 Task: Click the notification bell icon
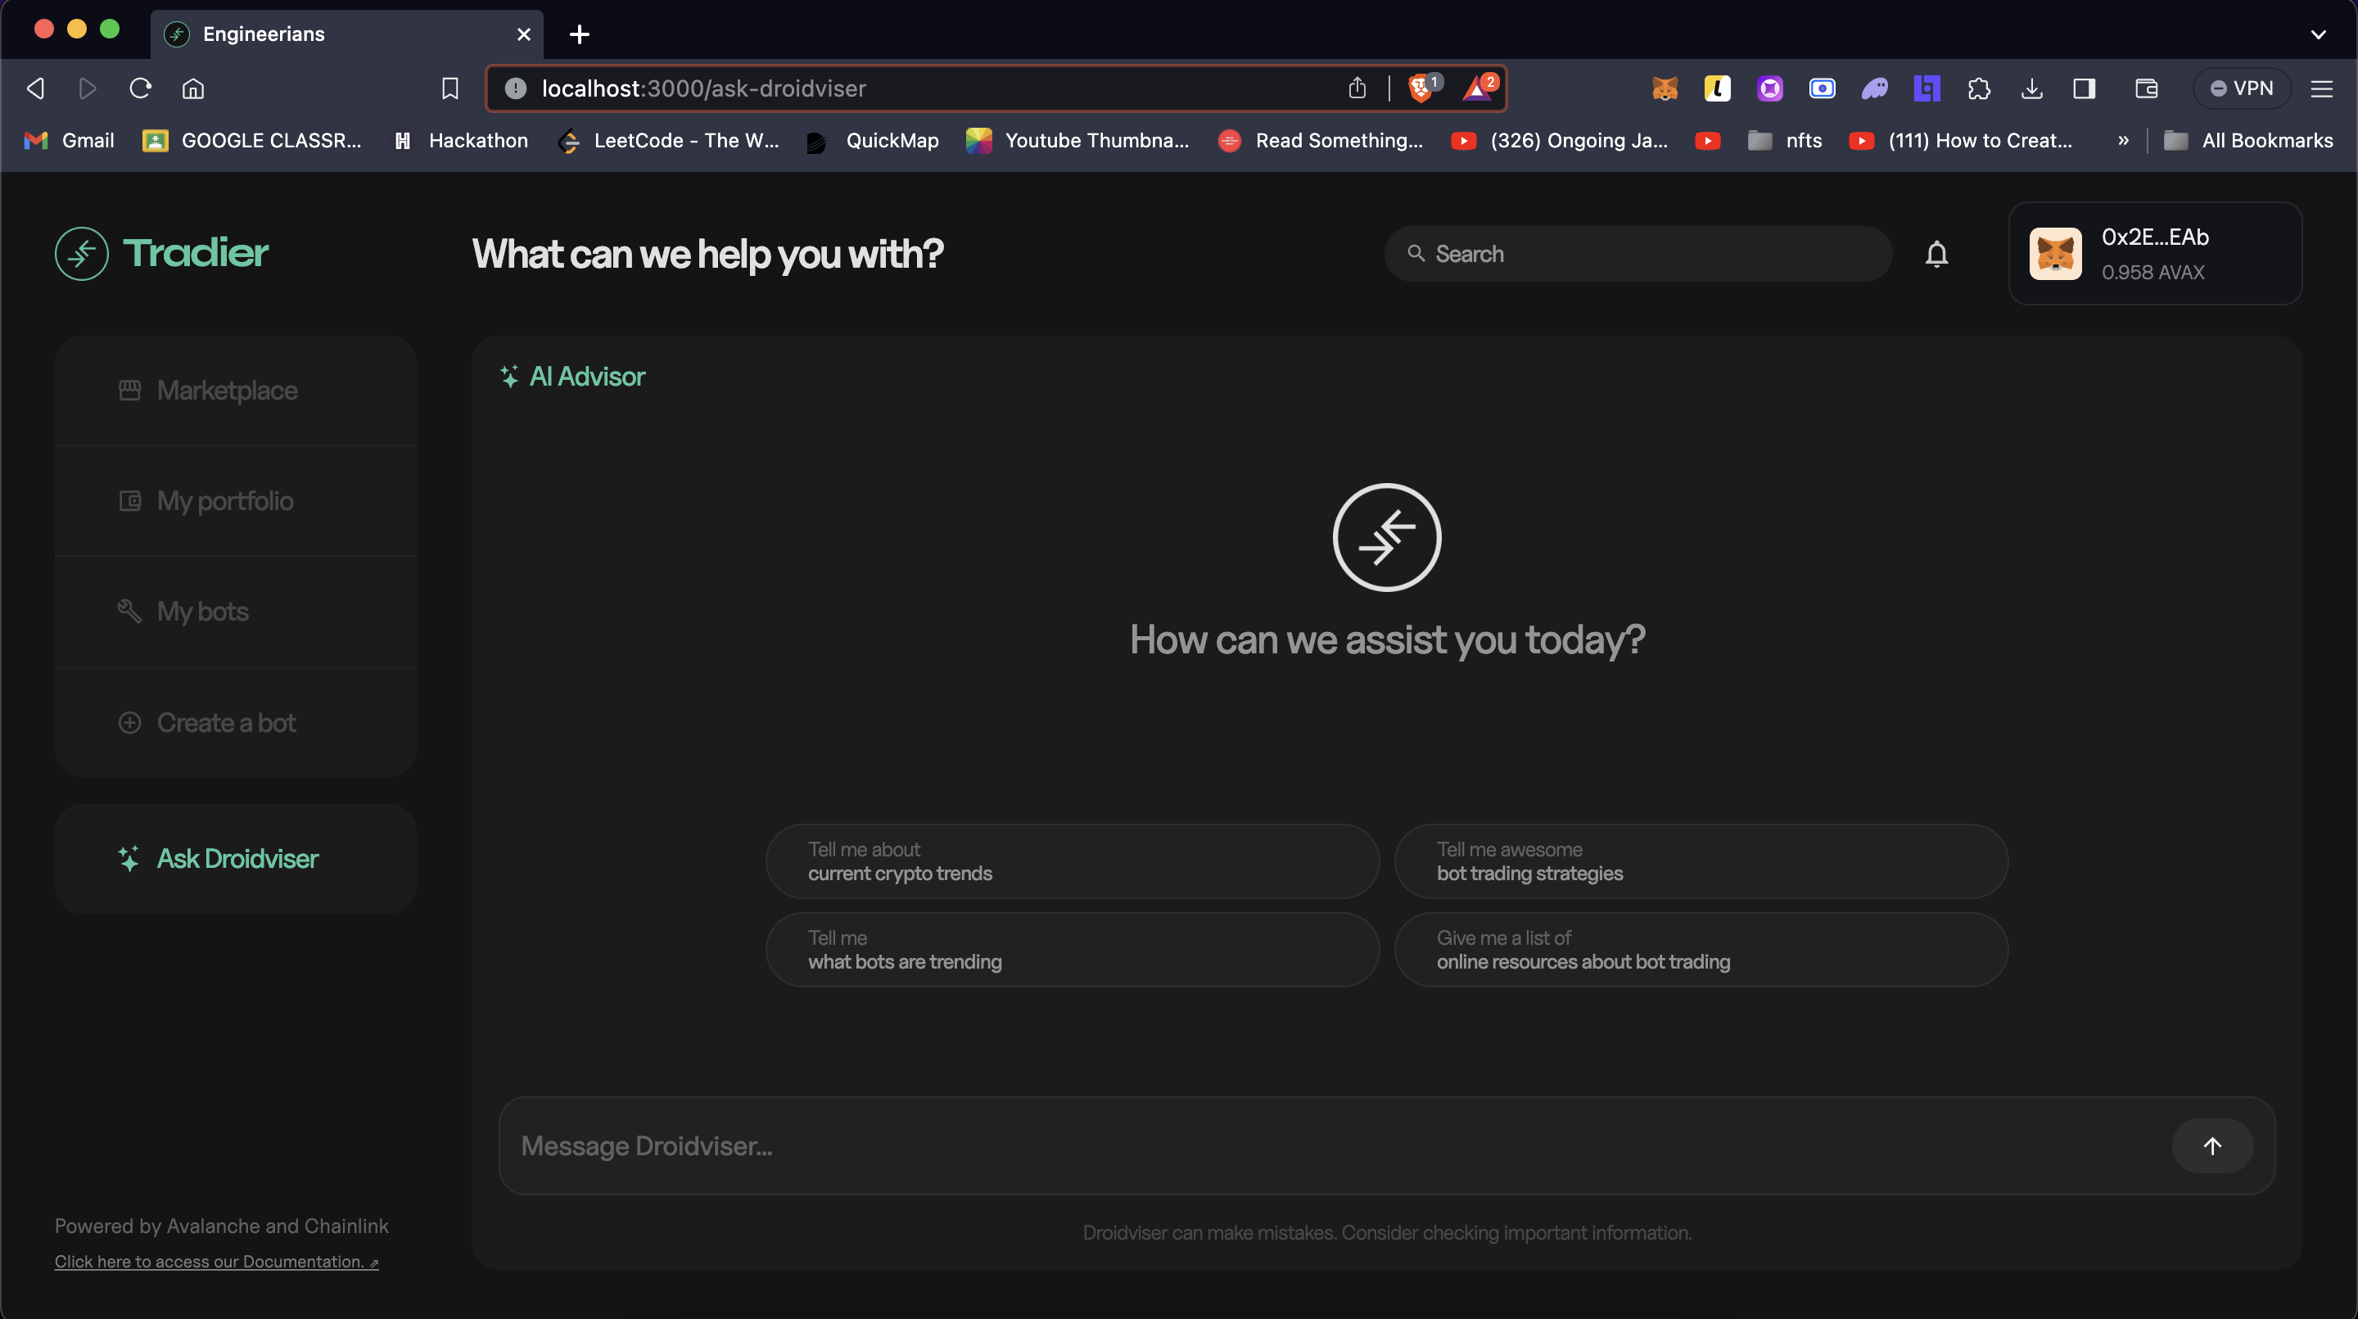tap(1936, 254)
